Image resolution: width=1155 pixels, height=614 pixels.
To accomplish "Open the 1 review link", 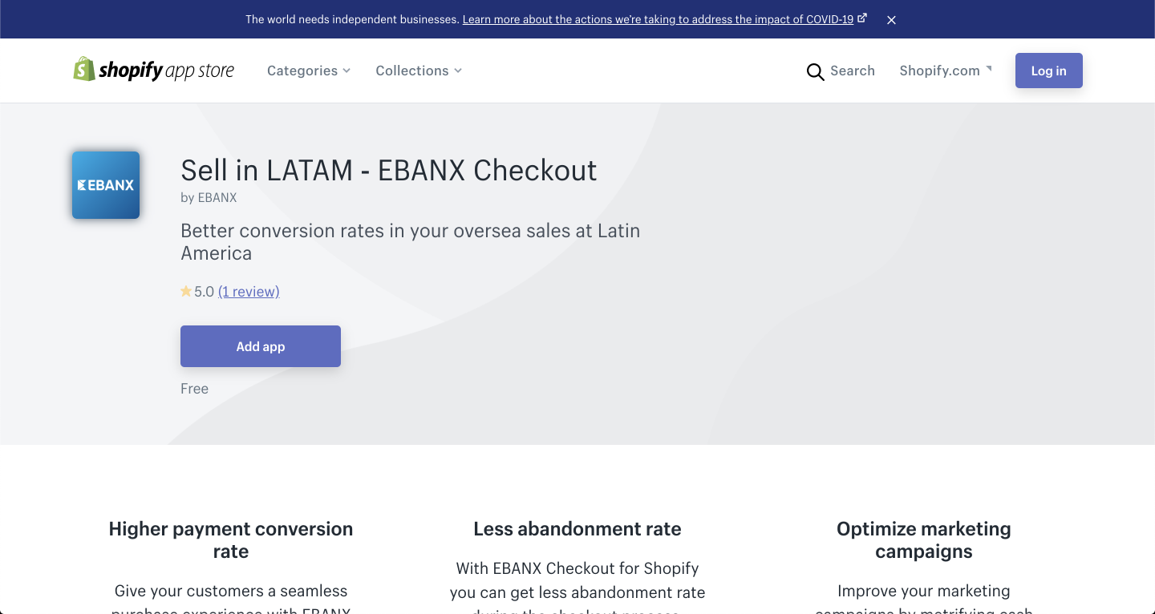I will point(249,292).
